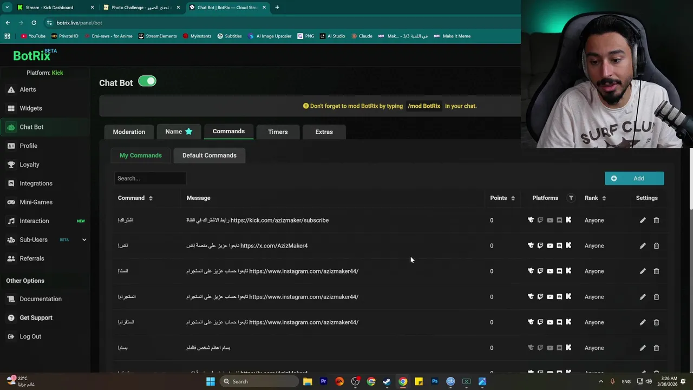693x390 pixels.
Task: Open the Extras tab
Action: (x=324, y=132)
